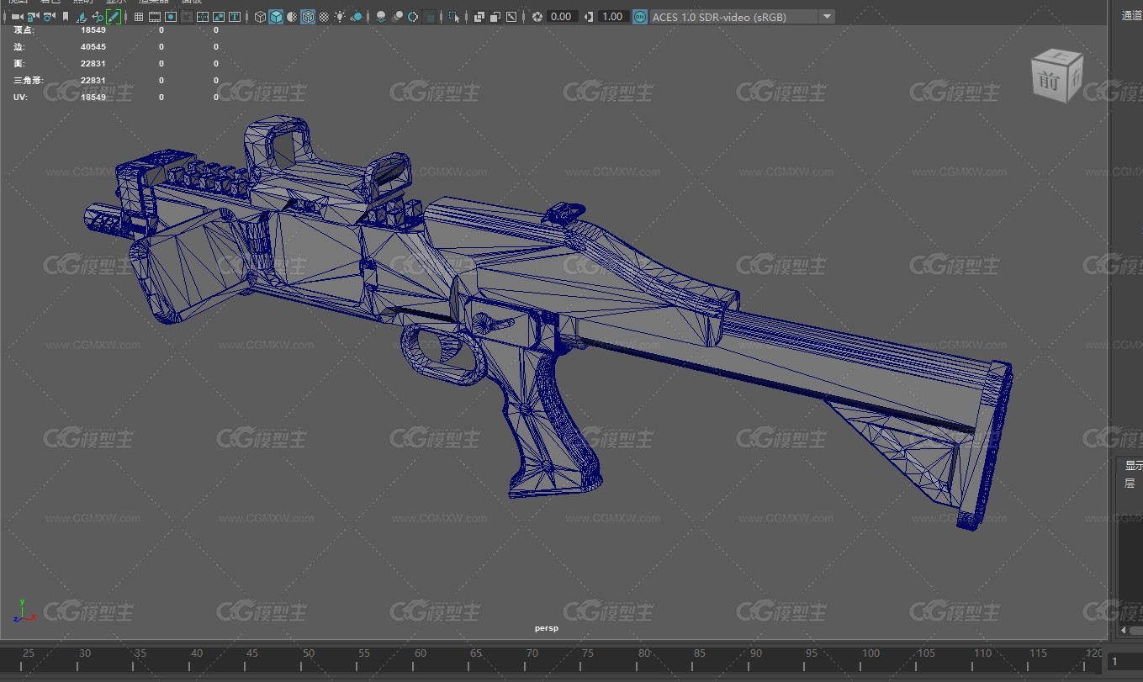The width and height of the screenshot is (1143, 682).
Task: Enable the Textured checker-sphere icon
Action: tap(324, 17)
